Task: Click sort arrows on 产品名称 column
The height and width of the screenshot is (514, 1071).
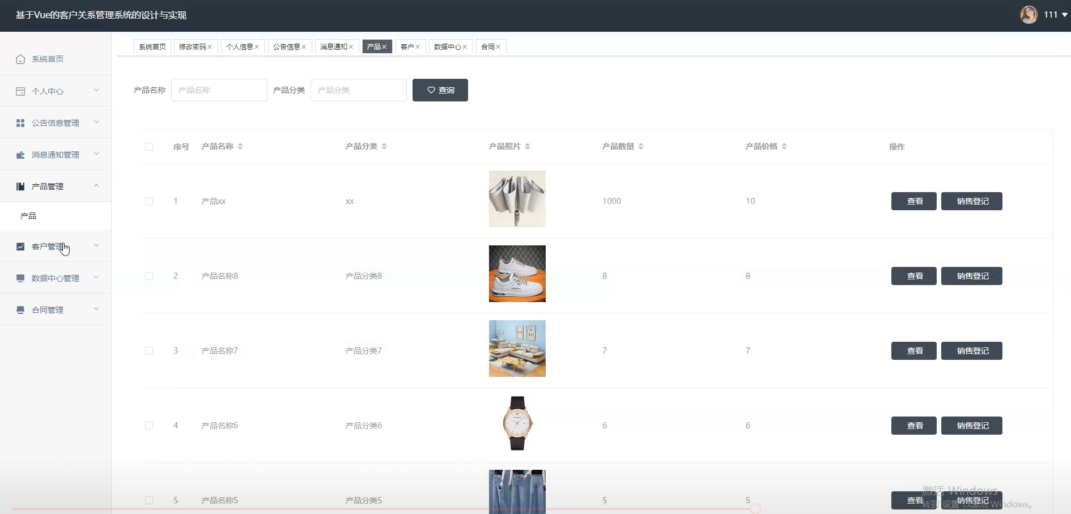Action: coord(240,146)
